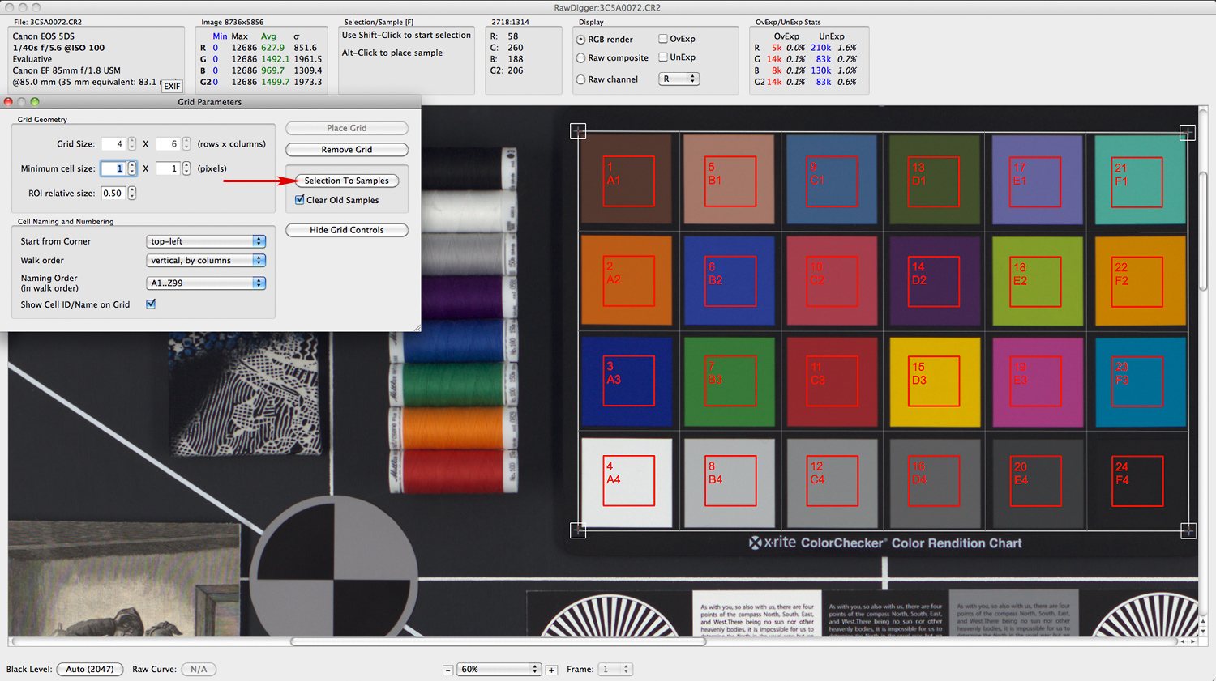Click ROI relative size stepper
Viewport: 1216px width, 681px height.
132,194
